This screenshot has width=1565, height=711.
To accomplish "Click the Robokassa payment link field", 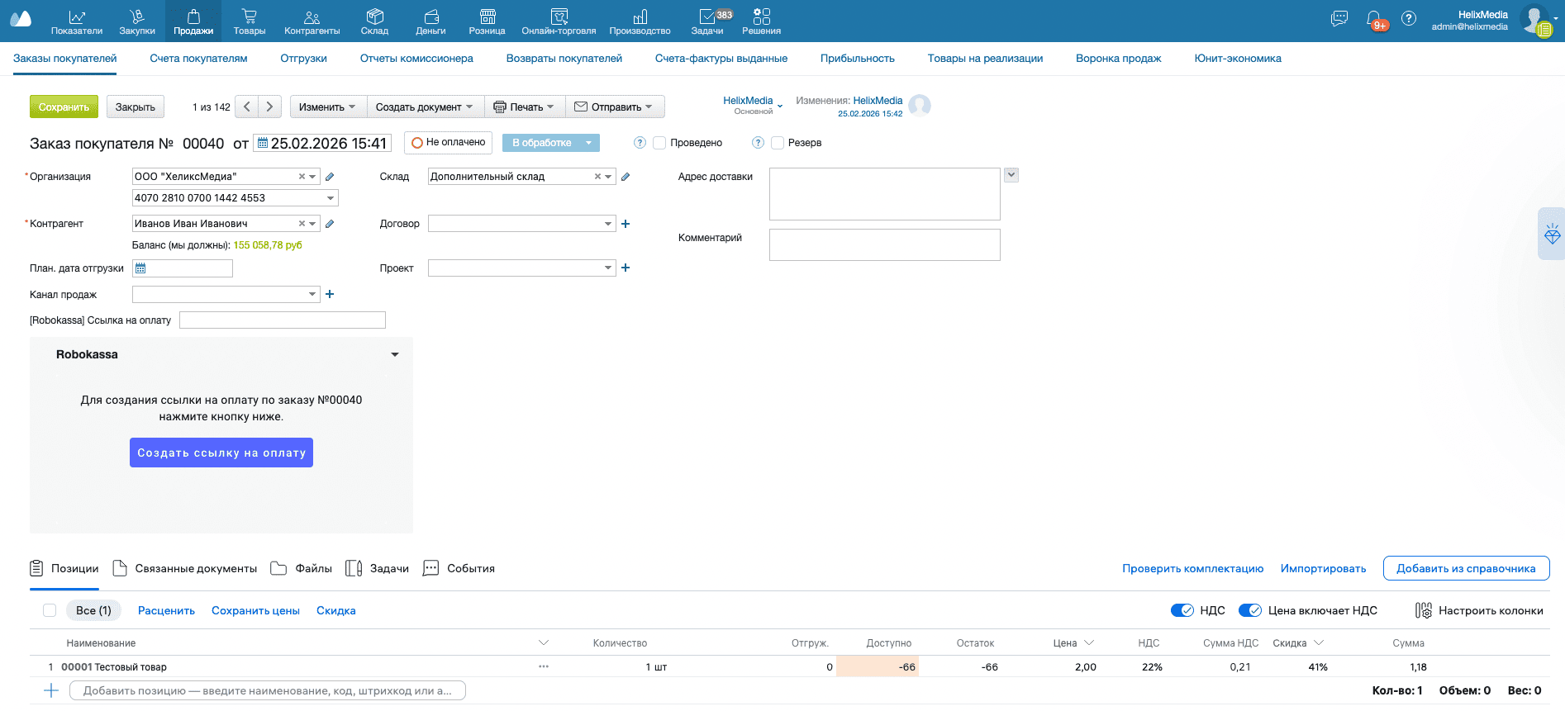I will pyautogui.click(x=282, y=320).
